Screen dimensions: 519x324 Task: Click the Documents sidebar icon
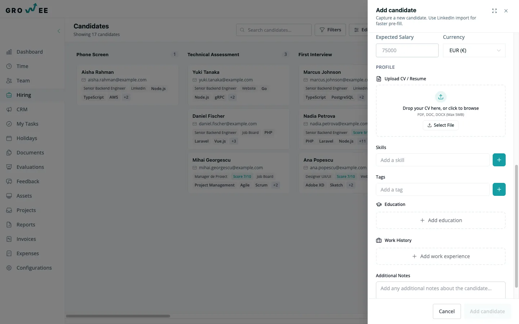[9, 153]
